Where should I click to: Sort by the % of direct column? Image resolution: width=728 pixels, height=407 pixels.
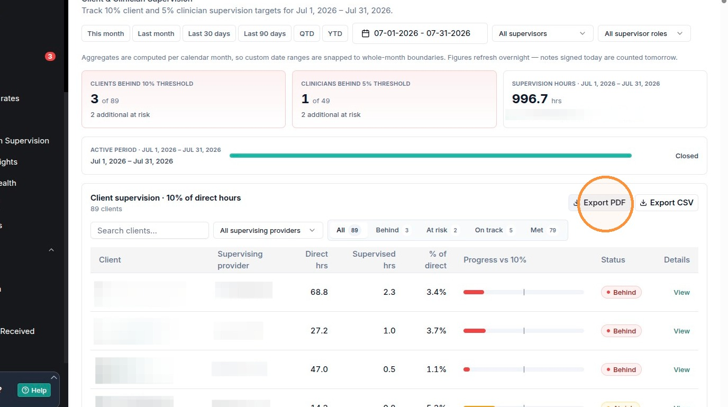pyautogui.click(x=435, y=260)
